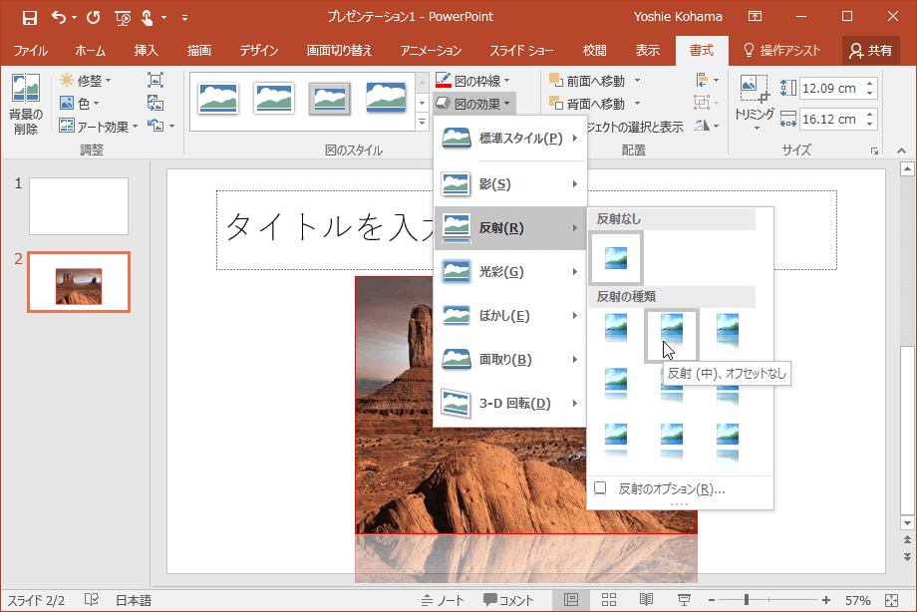Select the last reflection in the bottom row
Image resolution: width=917 pixels, height=612 pixels.
[x=728, y=446]
